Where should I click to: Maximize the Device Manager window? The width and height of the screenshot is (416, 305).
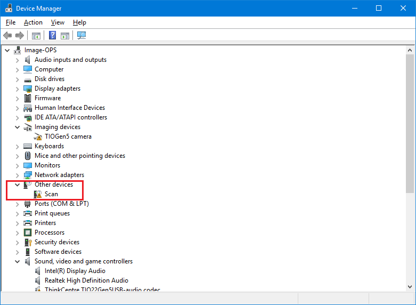click(x=379, y=8)
